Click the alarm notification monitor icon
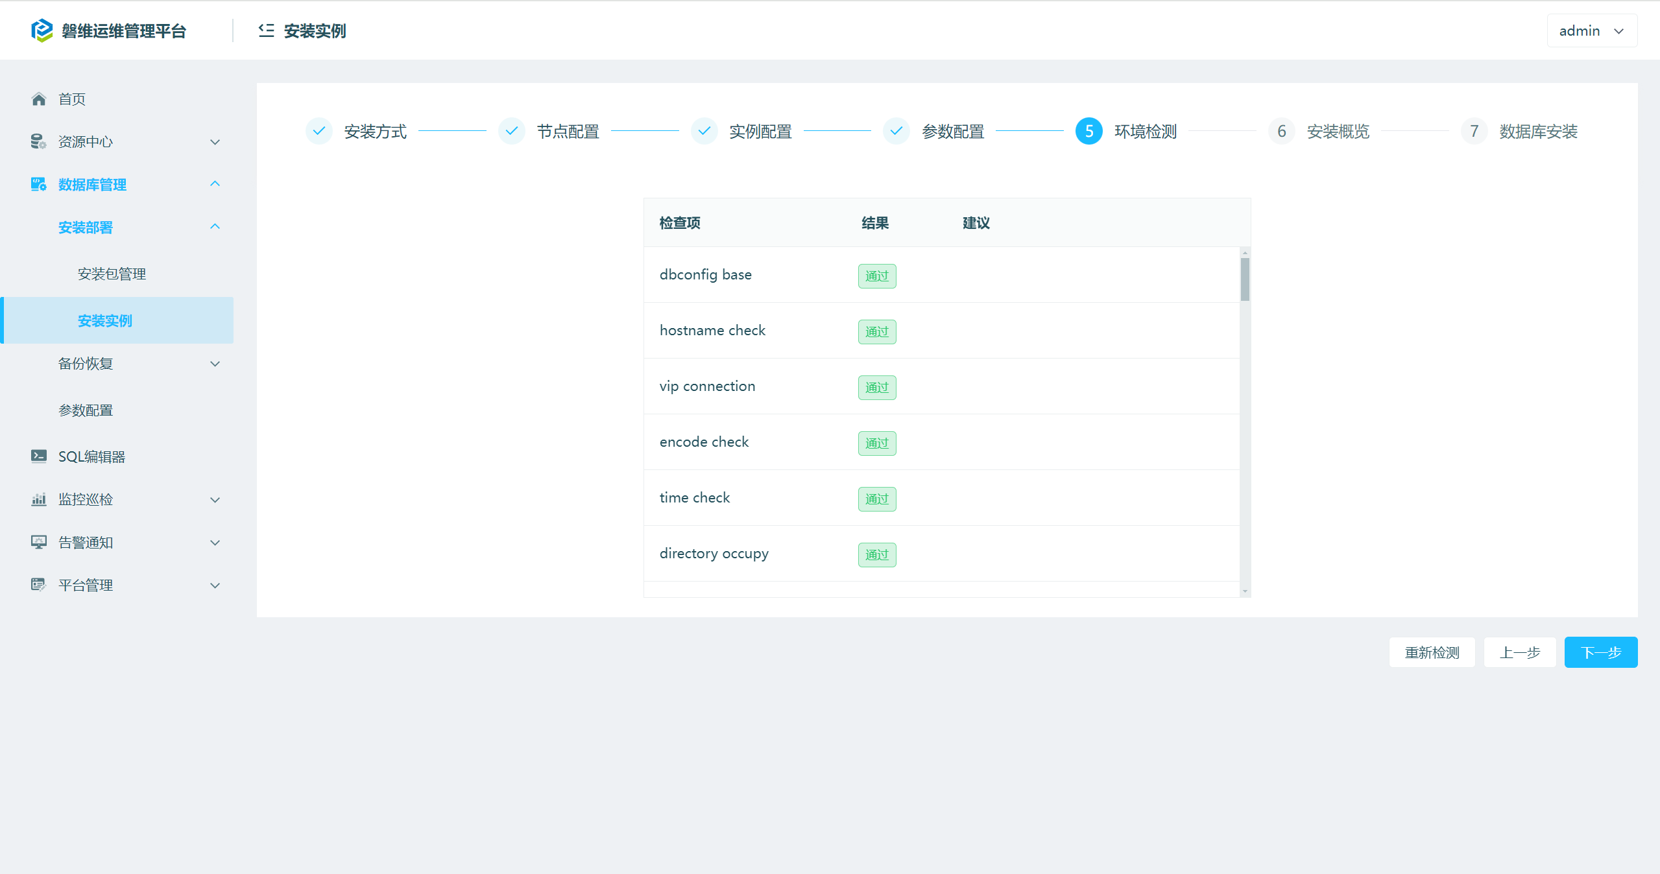Screen dimensions: 1660x874 point(38,542)
